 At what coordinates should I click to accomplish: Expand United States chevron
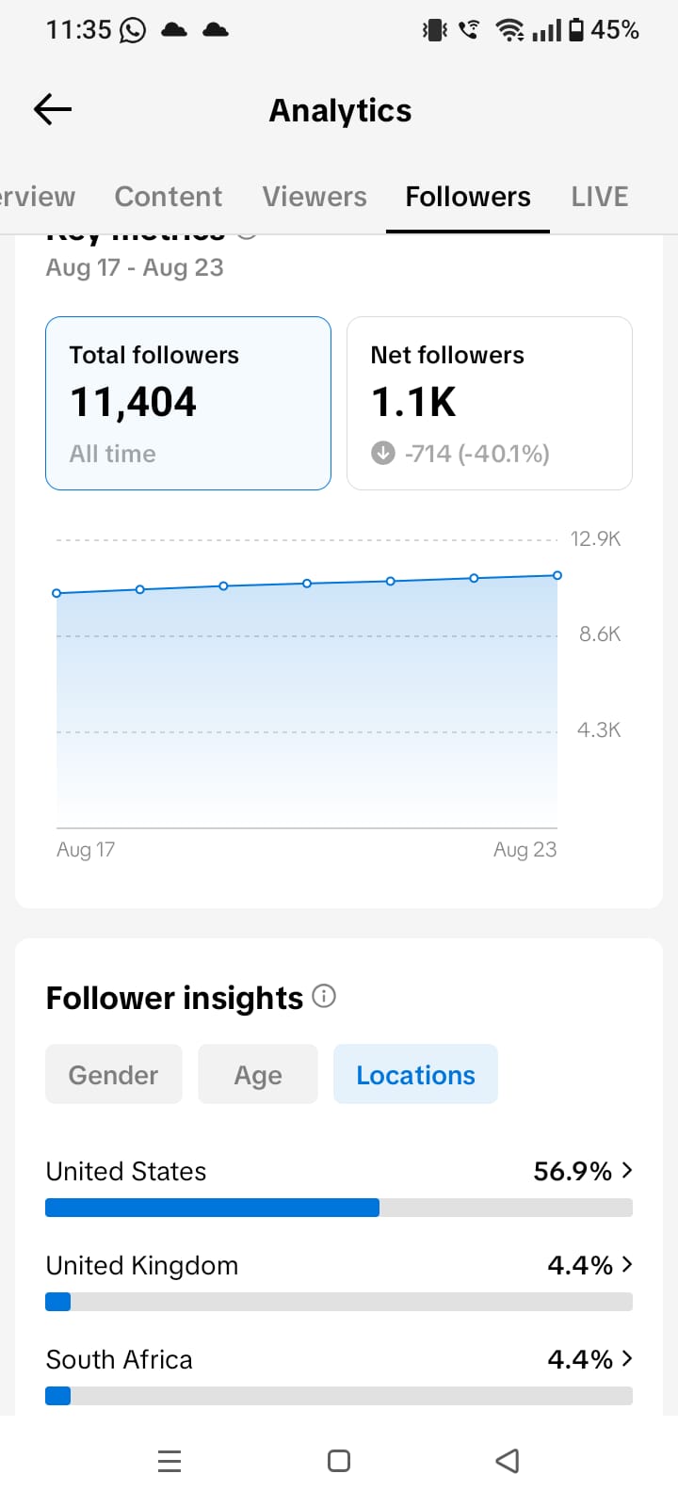627,1170
